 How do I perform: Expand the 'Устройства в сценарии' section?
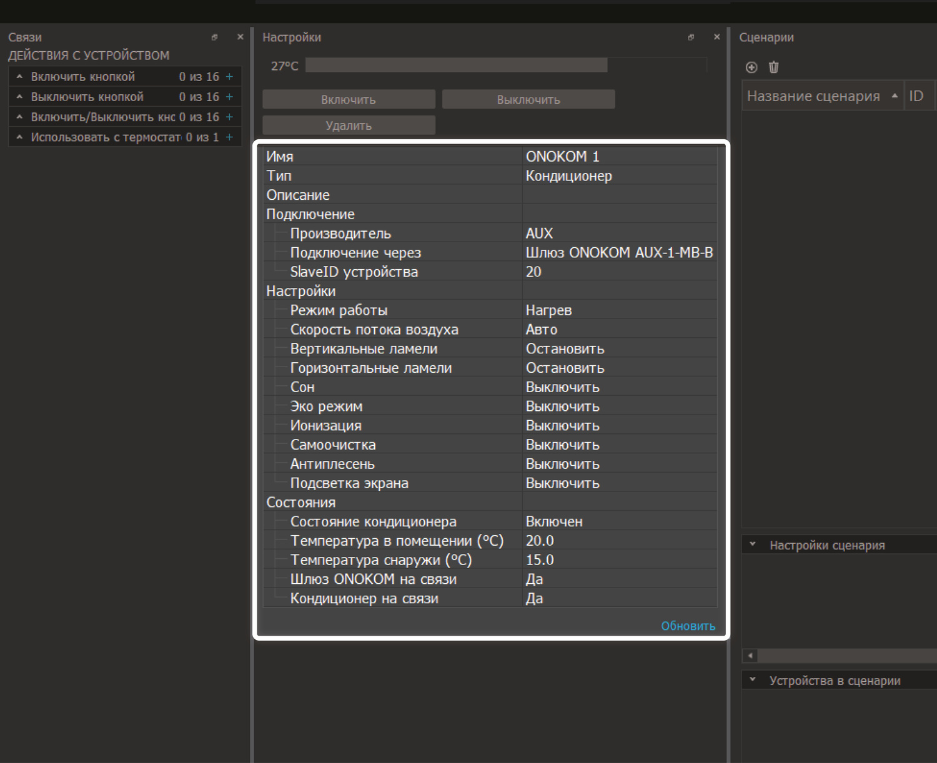point(753,680)
